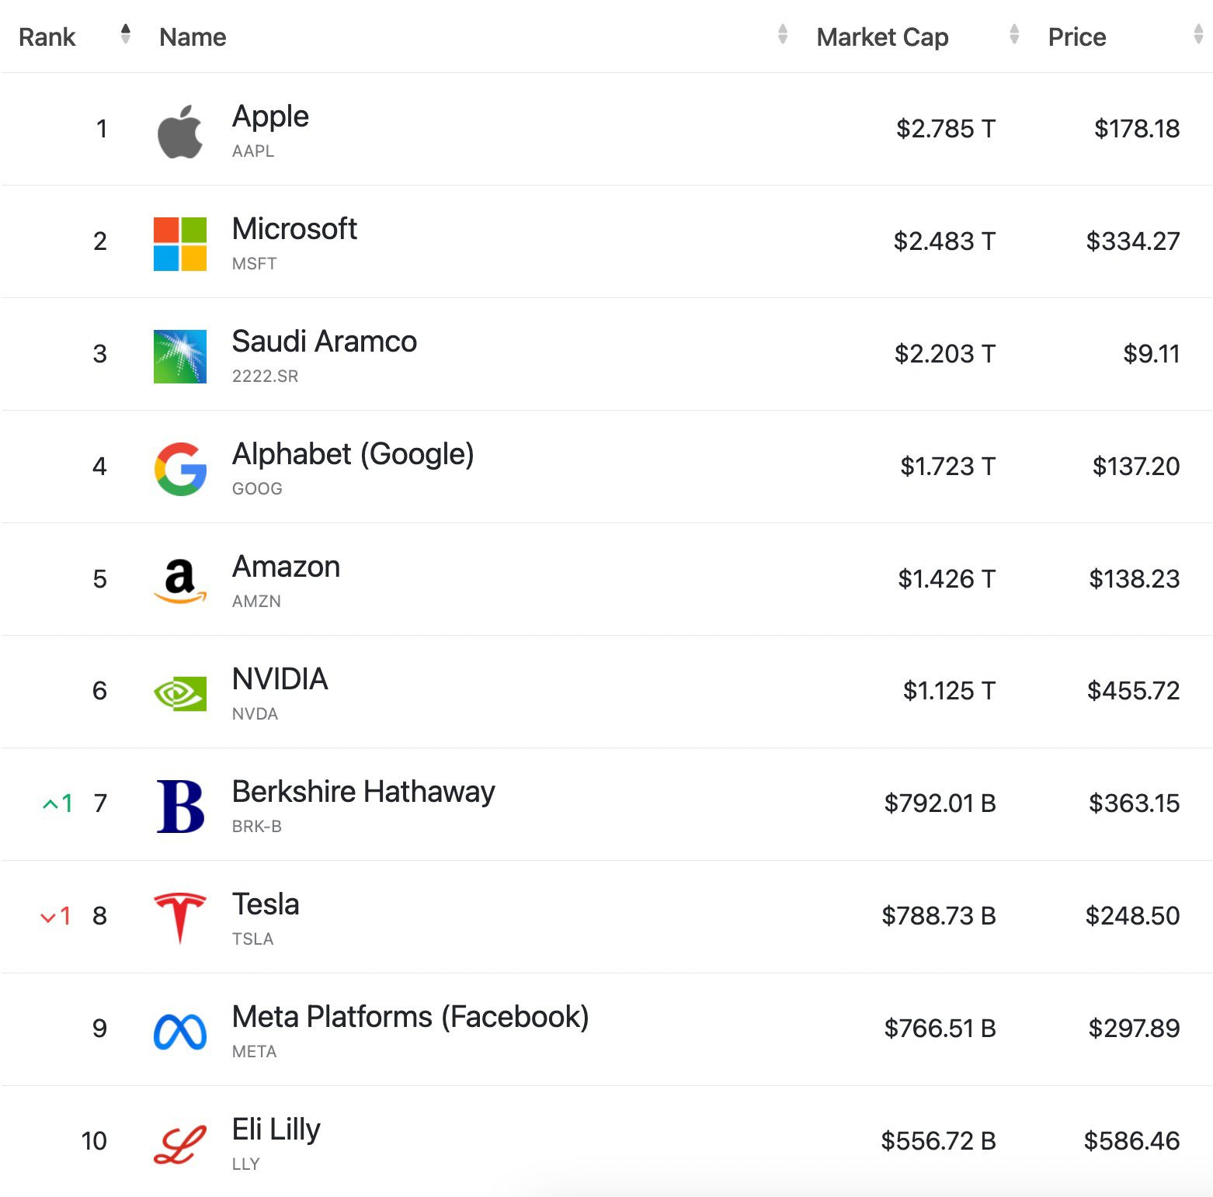This screenshot has width=1213, height=1197.
Task: Click the Microsoft logo icon
Action: point(180,244)
